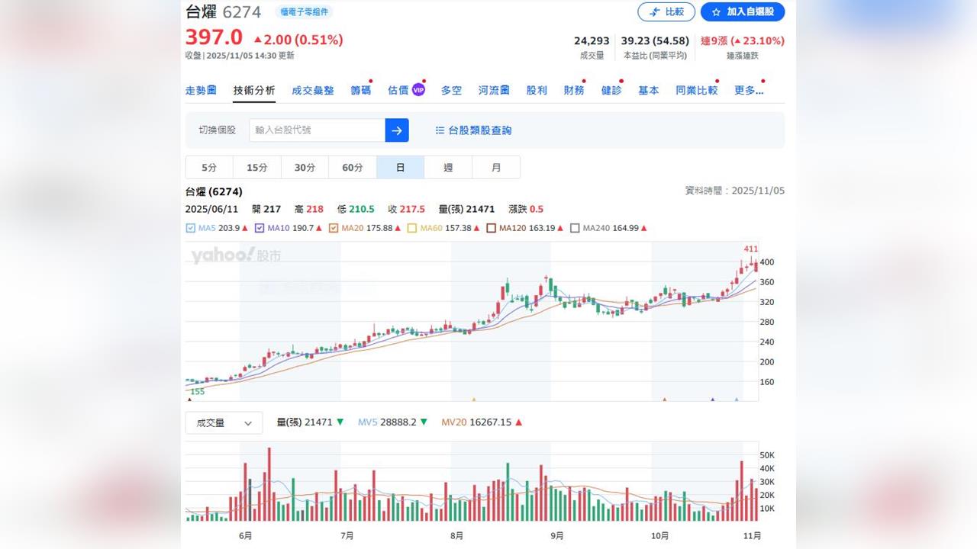The image size is (977, 549).
Task: Uncheck the MA5 moving average checkbox
Action: (x=189, y=227)
